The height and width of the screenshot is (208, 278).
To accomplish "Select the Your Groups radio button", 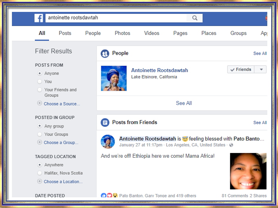I will pos(39,134).
